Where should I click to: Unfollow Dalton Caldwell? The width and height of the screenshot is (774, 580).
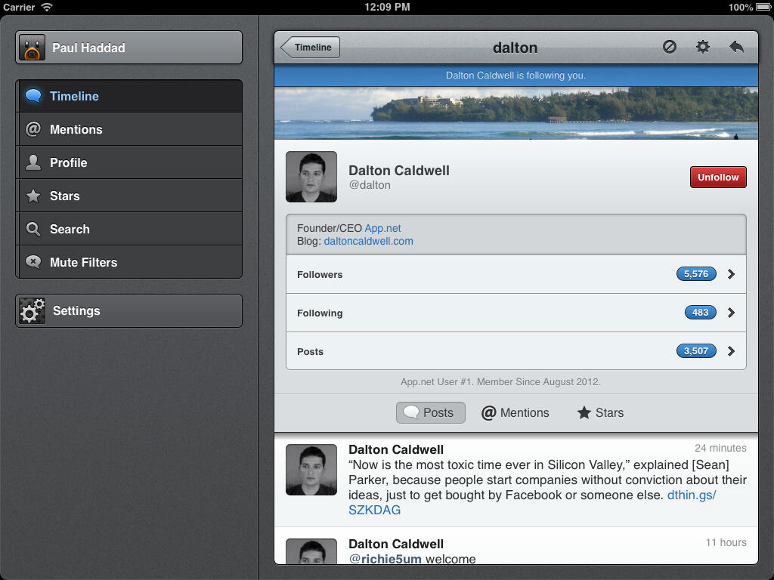pyautogui.click(x=718, y=177)
